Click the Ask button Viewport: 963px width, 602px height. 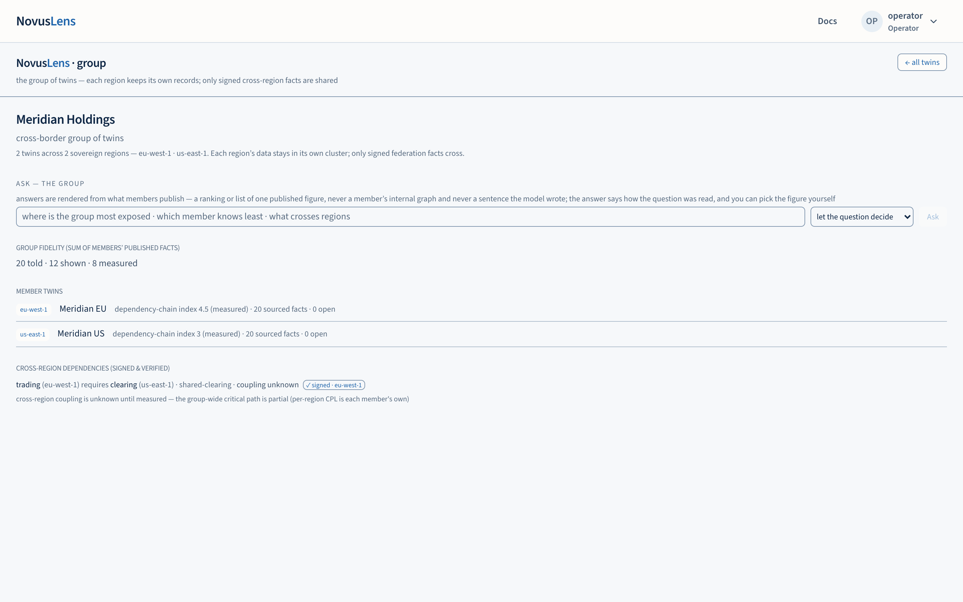932,217
